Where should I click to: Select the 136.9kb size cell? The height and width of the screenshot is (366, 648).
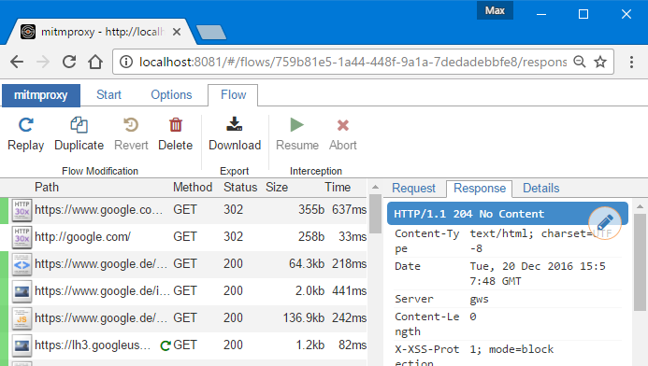point(304,318)
